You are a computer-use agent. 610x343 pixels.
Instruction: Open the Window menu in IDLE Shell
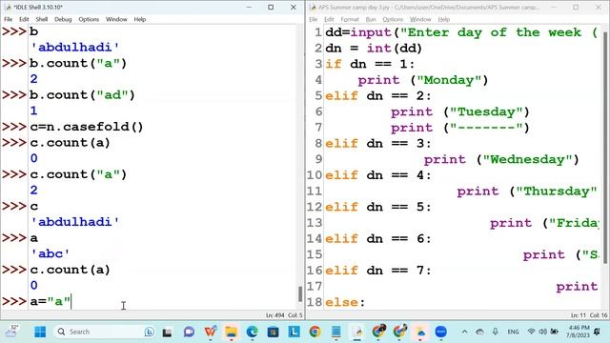point(116,19)
